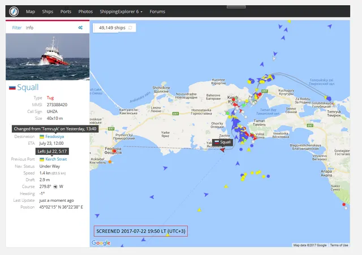Click the course direction arrow icon
This screenshot has width=362, height=255.
(55, 186)
